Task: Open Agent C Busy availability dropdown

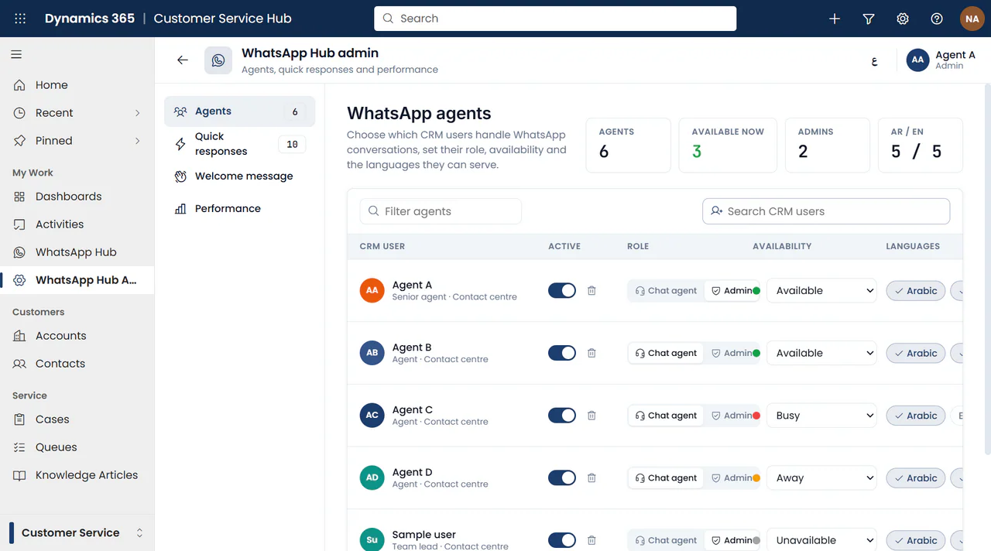Action: click(821, 416)
